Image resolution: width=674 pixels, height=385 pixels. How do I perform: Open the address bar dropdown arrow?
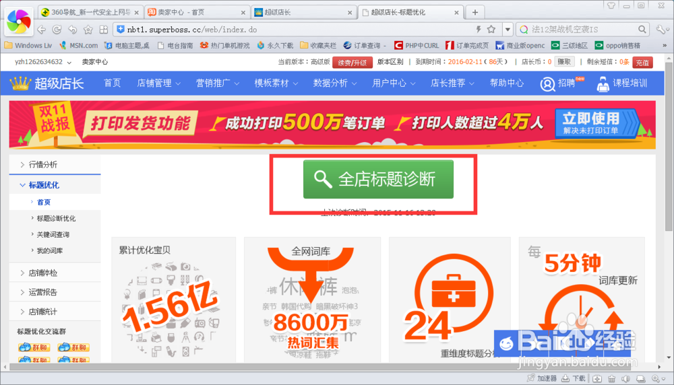[508, 30]
